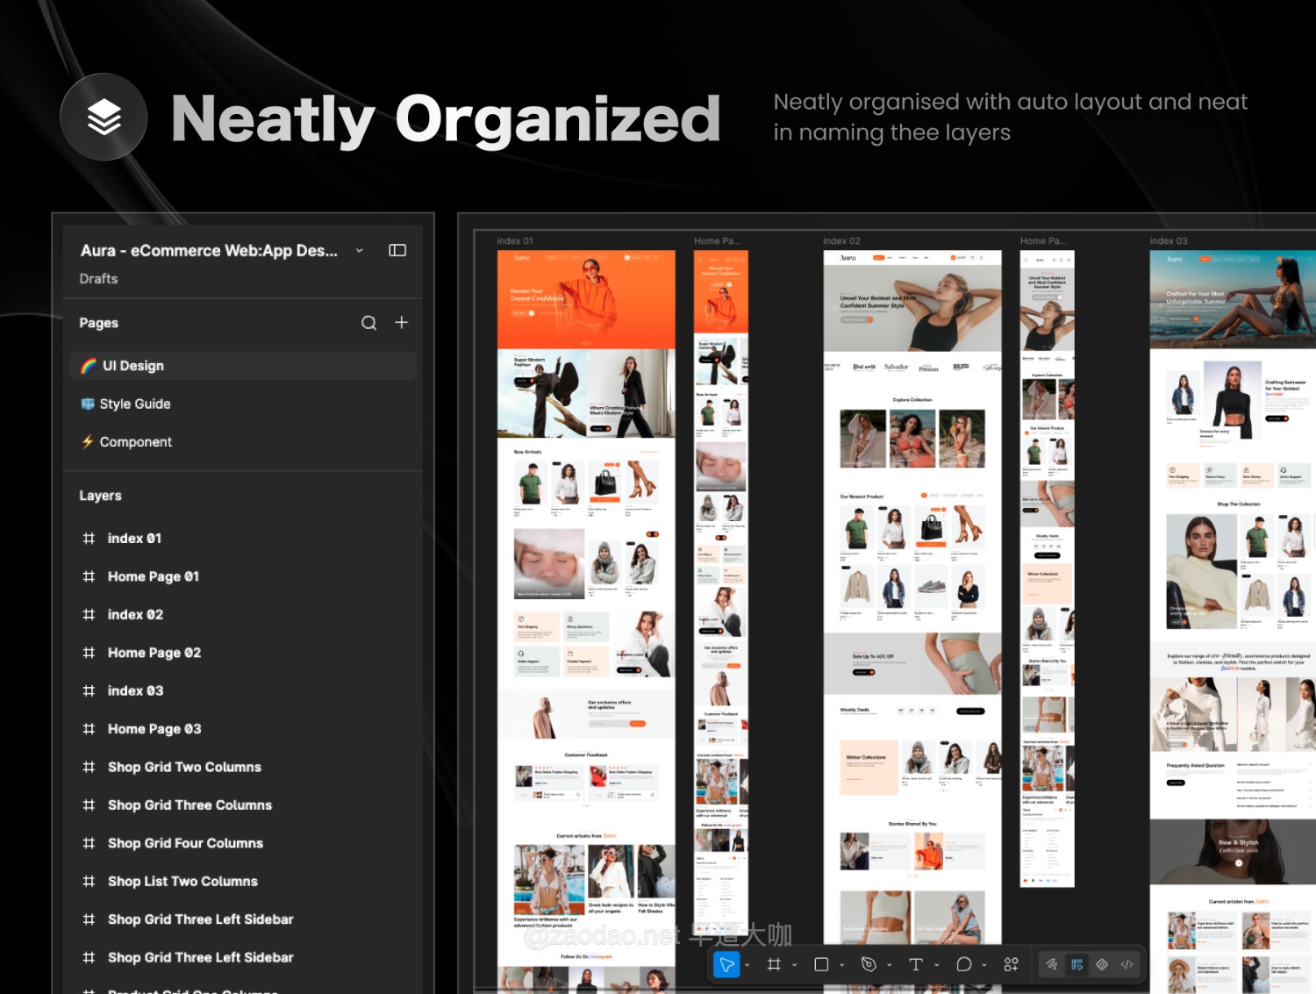Switch to Draw mode with the squiggle icon
Screen dimensions: 1316x994
[1052, 965]
